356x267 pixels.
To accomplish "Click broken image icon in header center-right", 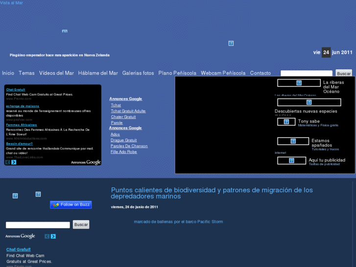I will (231, 44).
